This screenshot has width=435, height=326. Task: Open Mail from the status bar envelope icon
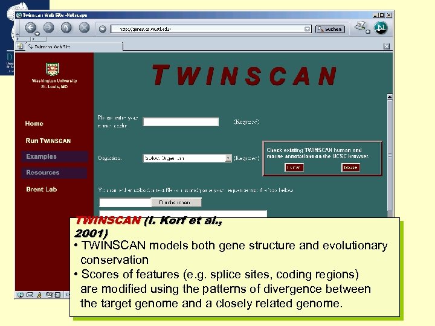pyautogui.click(x=30, y=295)
